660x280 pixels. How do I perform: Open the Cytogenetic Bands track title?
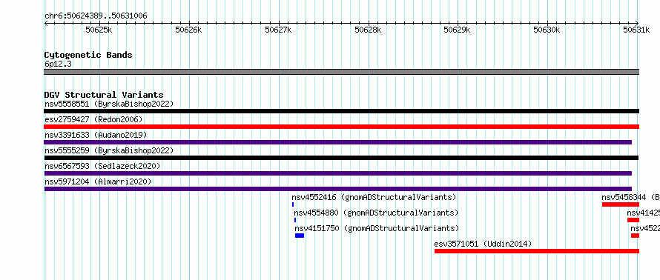(88, 55)
